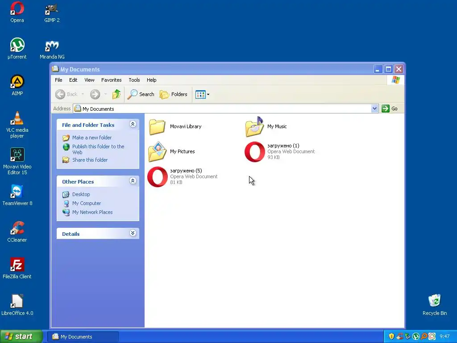Collapse the File and Folder Tasks panel
Screen dimensions: 457x343
[x=133, y=124]
